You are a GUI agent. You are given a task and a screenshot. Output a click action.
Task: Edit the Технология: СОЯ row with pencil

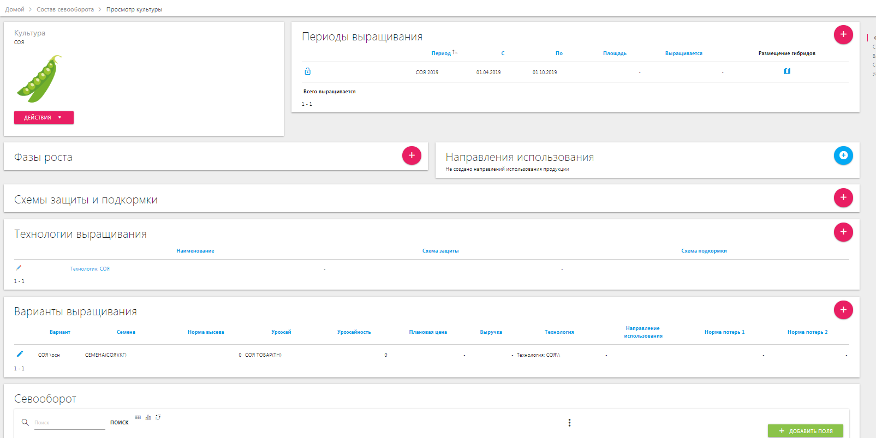click(x=19, y=268)
